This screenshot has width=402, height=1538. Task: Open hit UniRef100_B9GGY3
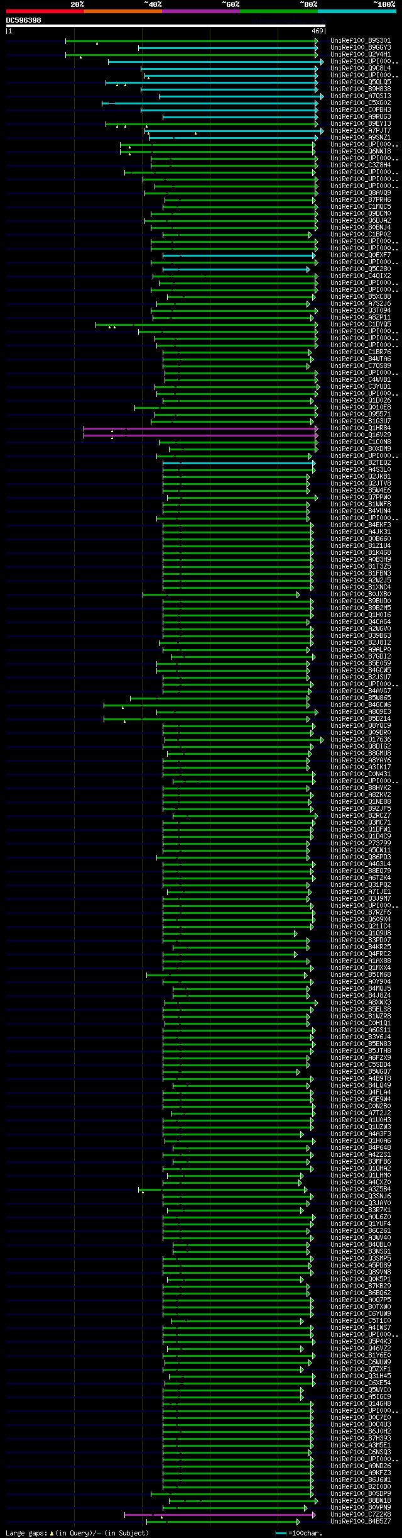click(x=361, y=48)
